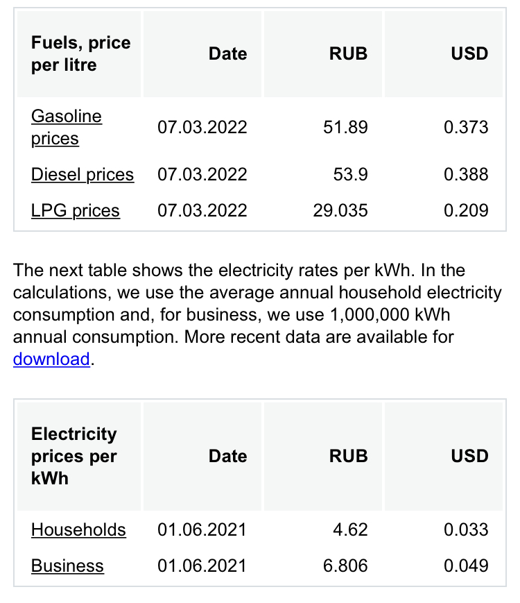520x603 pixels.
Task: Open the Households electricity link
Action: (x=78, y=530)
